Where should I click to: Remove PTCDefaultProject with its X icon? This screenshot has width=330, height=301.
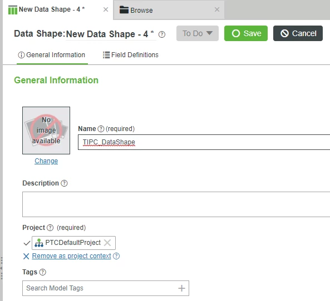tap(107, 243)
